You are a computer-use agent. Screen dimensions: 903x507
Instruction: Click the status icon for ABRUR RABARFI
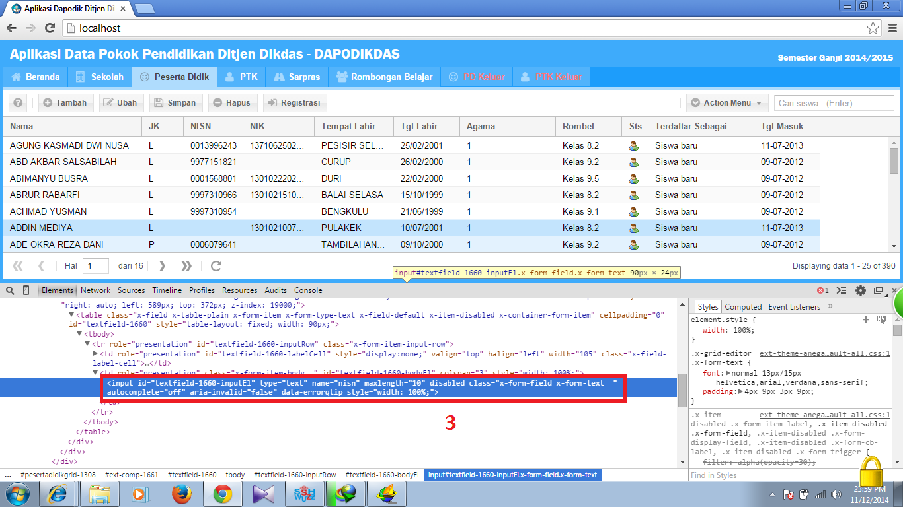coord(634,195)
